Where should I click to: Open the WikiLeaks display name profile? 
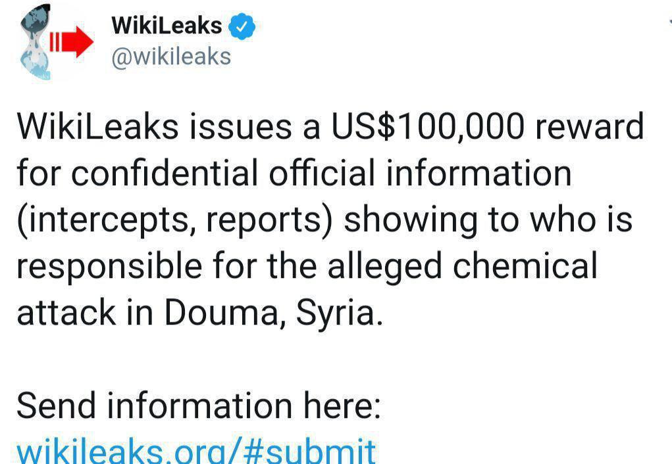coord(167,26)
